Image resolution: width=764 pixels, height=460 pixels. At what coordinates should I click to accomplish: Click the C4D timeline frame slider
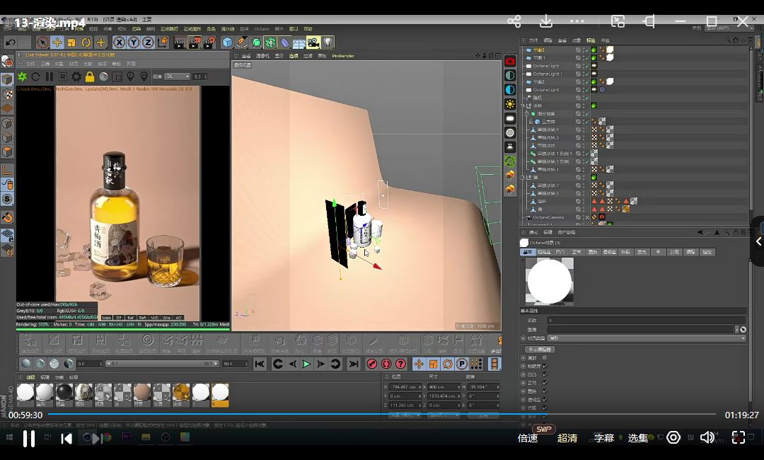(x=162, y=364)
